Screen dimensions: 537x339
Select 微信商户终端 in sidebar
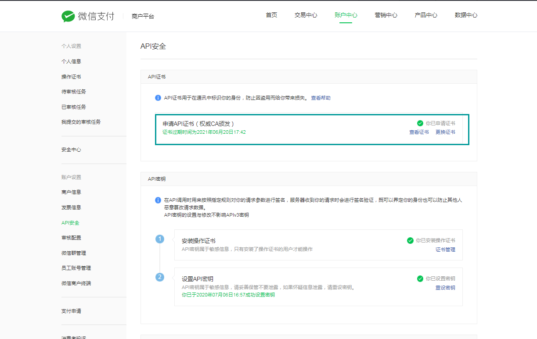(x=76, y=283)
